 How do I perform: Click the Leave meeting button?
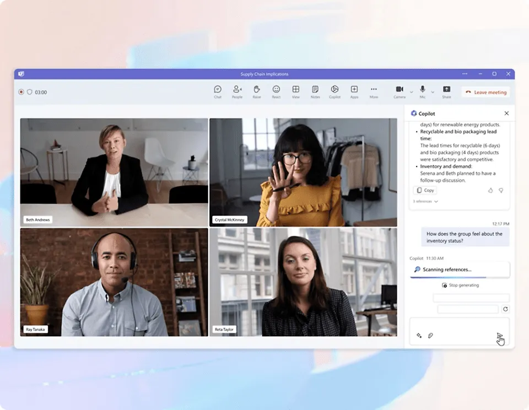tap(486, 92)
